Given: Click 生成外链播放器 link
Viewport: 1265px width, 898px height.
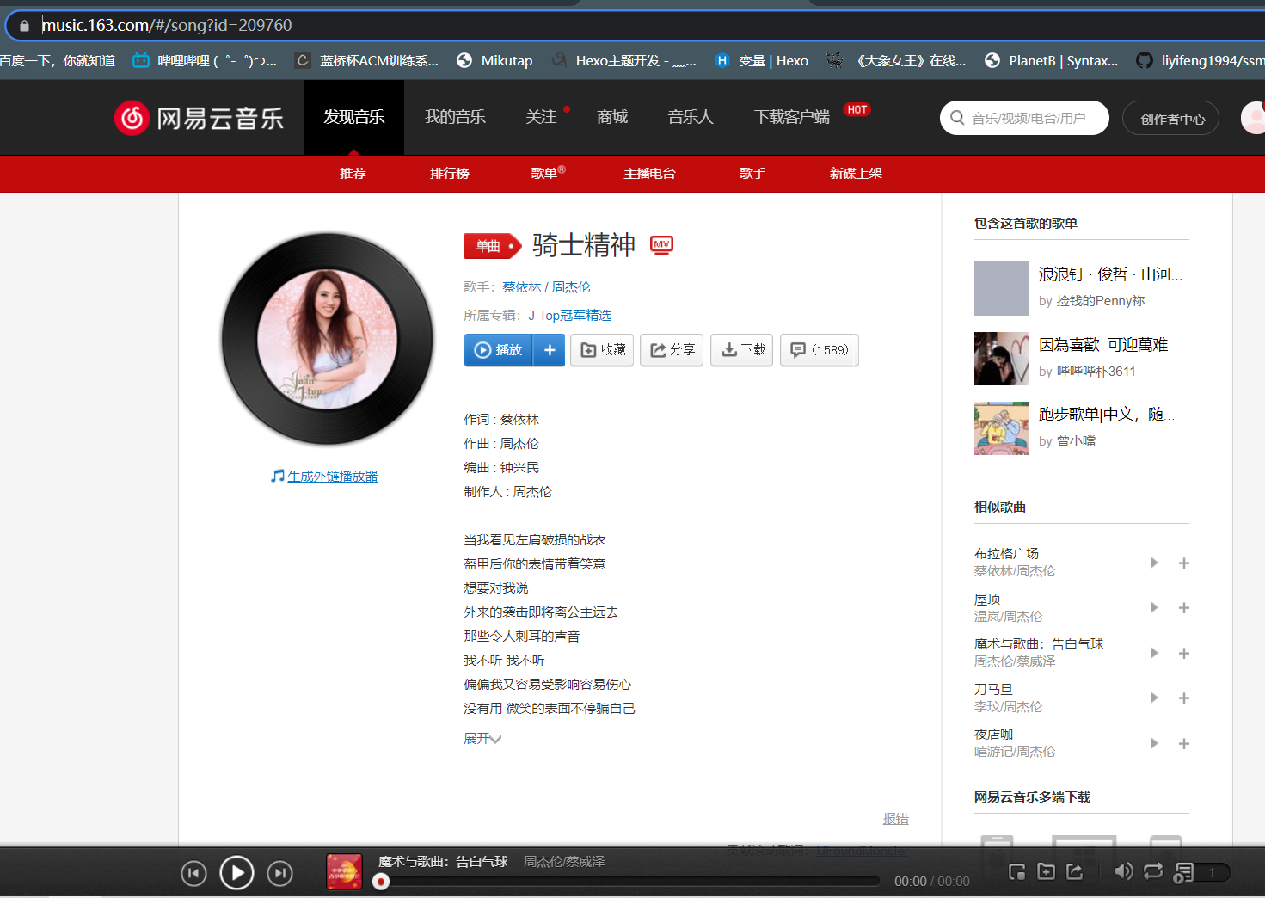Looking at the screenshot, I should pos(332,476).
